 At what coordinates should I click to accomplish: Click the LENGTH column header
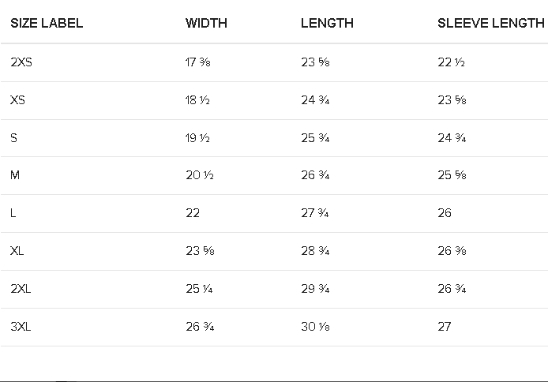[x=327, y=24]
